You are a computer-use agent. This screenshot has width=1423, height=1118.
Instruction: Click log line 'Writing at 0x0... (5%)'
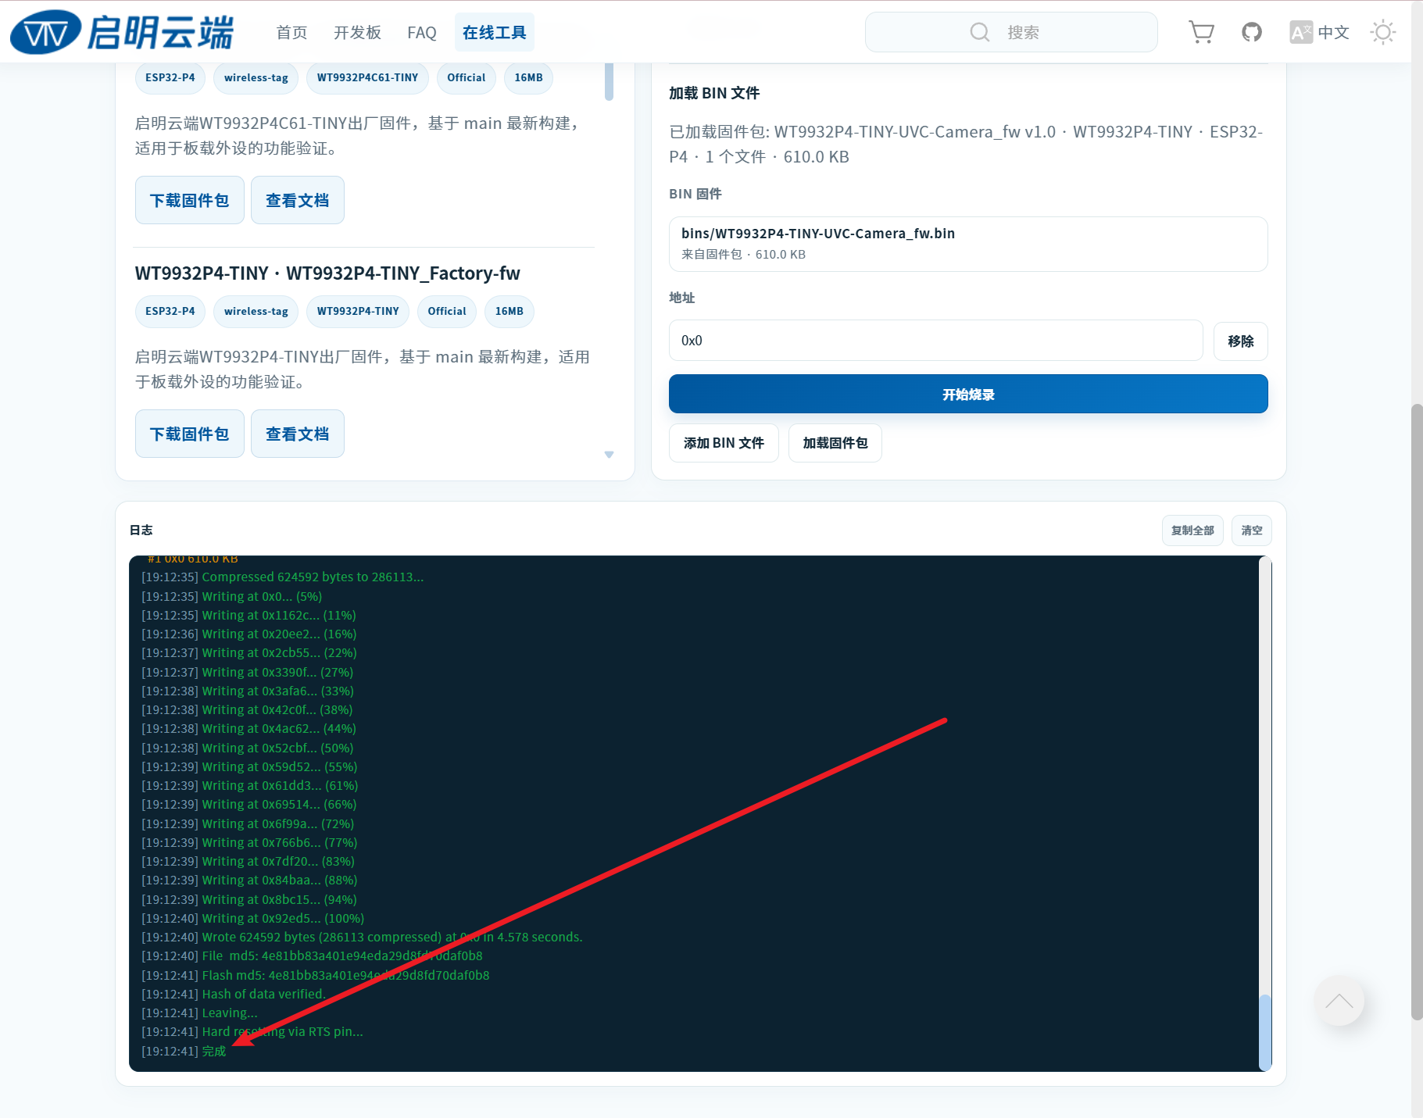click(x=231, y=596)
